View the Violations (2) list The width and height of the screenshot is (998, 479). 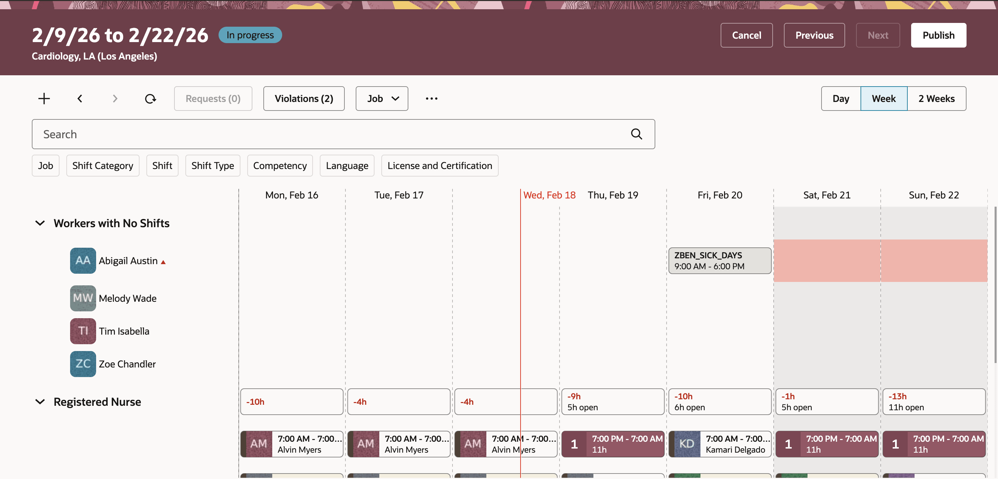pos(304,99)
